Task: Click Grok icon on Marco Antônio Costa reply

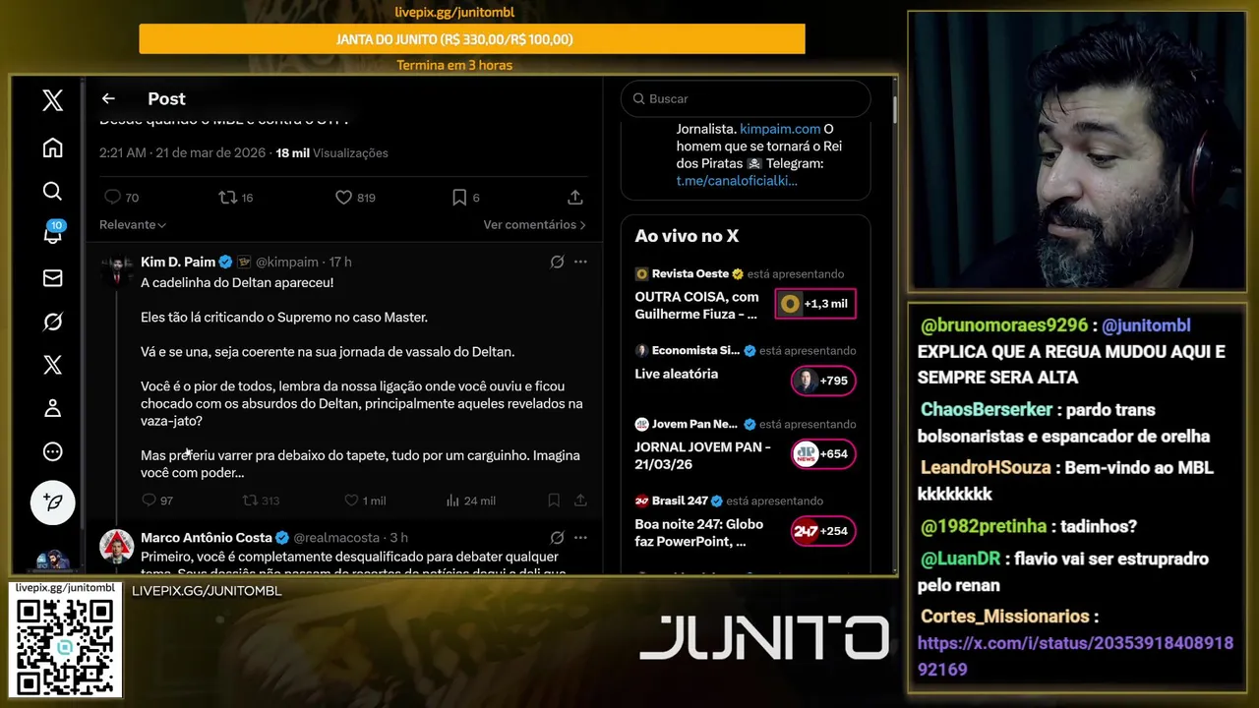Action: 557,537
